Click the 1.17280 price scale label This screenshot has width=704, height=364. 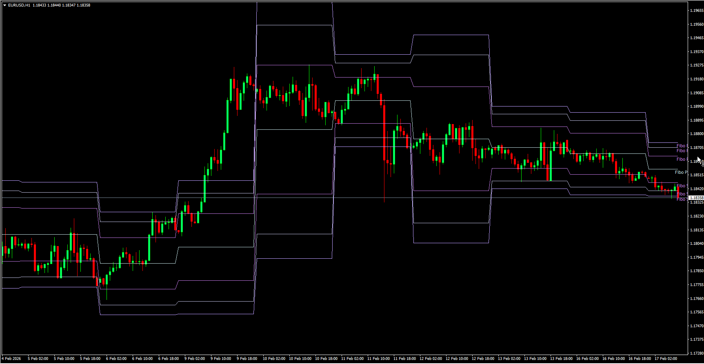[x=696, y=353]
